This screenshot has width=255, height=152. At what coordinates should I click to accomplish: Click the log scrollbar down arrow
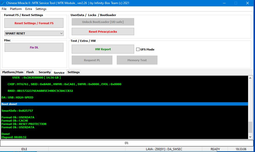pyautogui.click(x=250, y=137)
